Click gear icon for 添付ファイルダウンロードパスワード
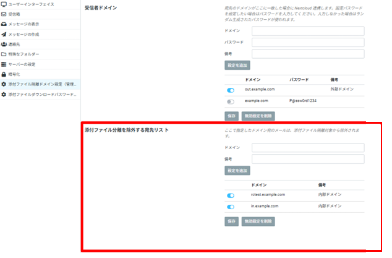The image size is (392, 258). pos(4,94)
